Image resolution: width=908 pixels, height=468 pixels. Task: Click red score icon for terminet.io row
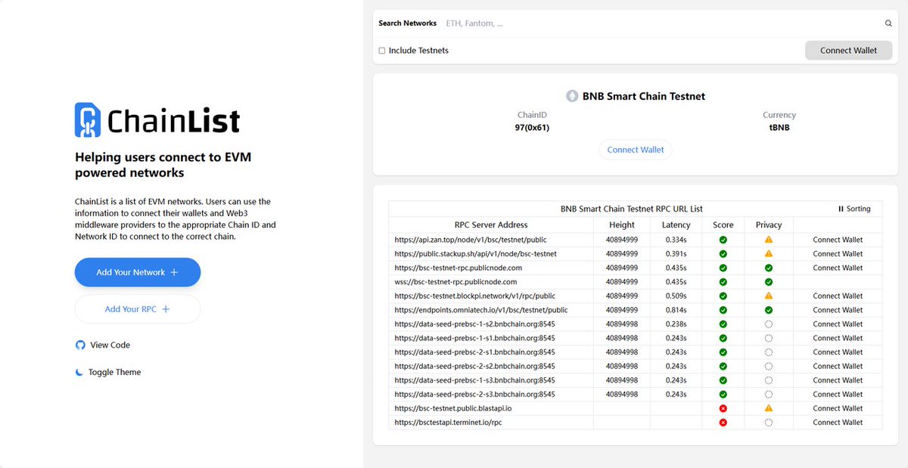pyautogui.click(x=723, y=423)
